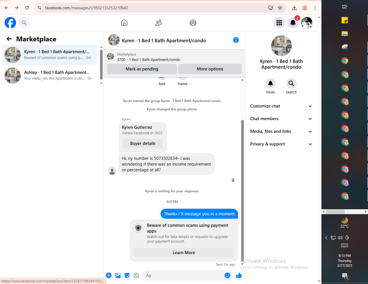Image resolution: width=368 pixels, height=284 pixels.
Task: View Buyer details for Kyren Gutierrez
Action: (x=143, y=143)
